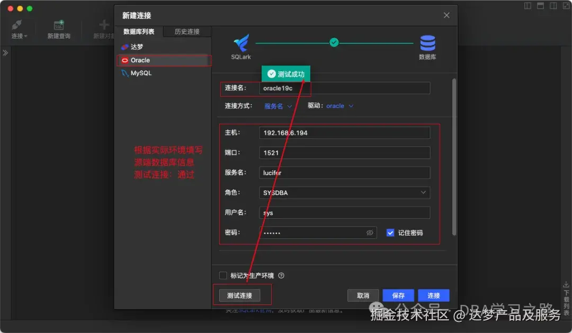Click the blue 保存 button
Image resolution: width=572 pixels, height=333 pixels.
(x=398, y=295)
